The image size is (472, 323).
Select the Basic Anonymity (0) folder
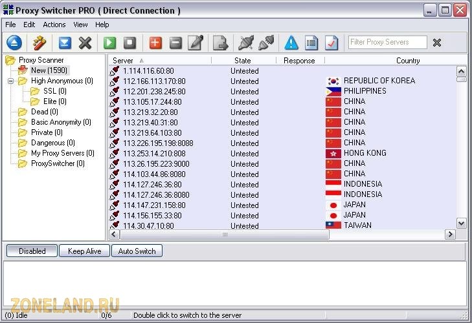pyautogui.click(x=61, y=122)
